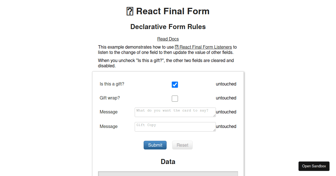Click the Submit button
336x176 pixels.
(155, 145)
